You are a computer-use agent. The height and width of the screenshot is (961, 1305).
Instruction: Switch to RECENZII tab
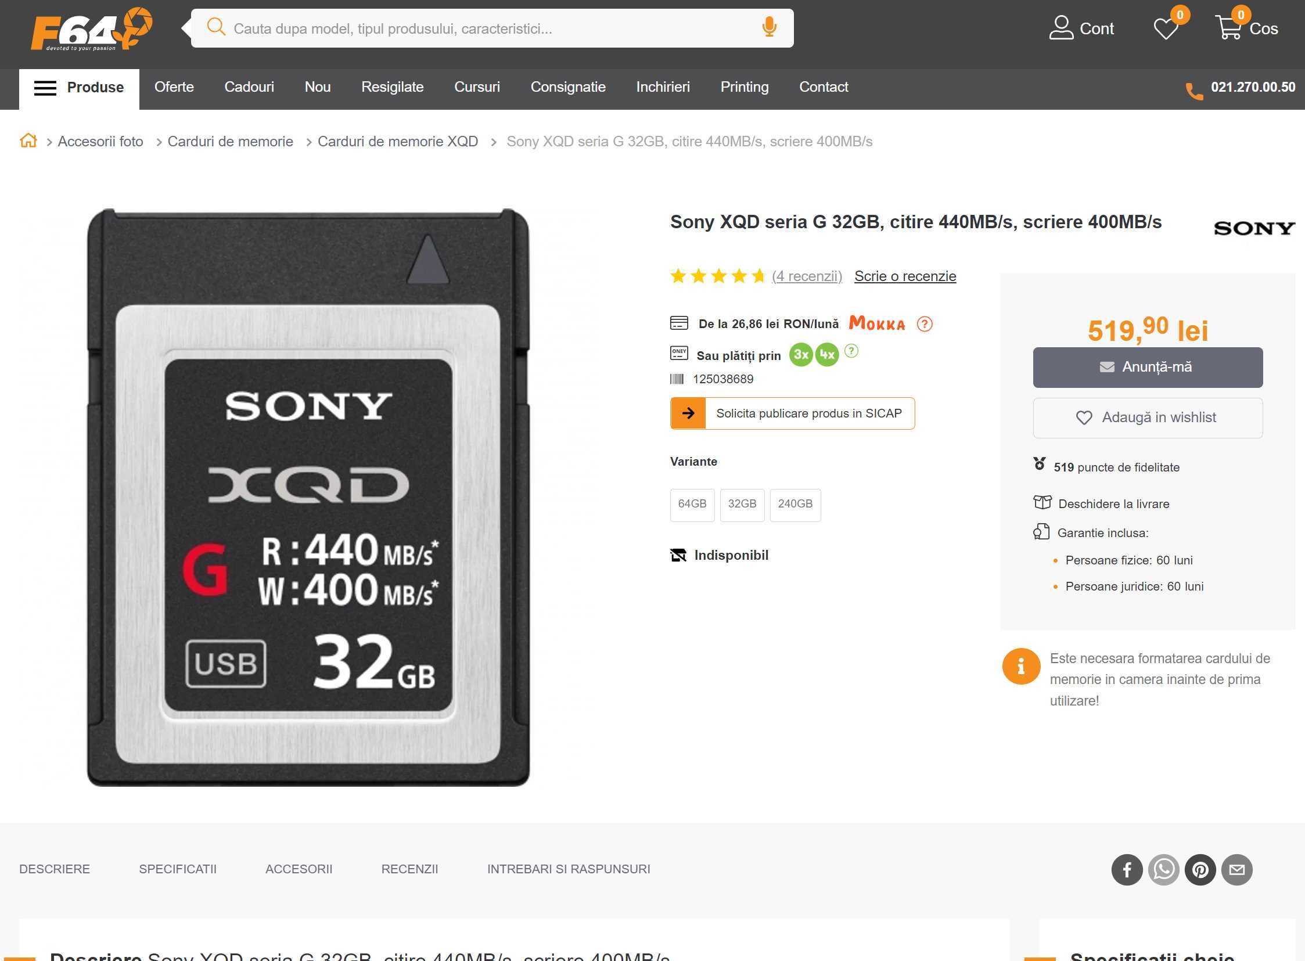tap(409, 869)
